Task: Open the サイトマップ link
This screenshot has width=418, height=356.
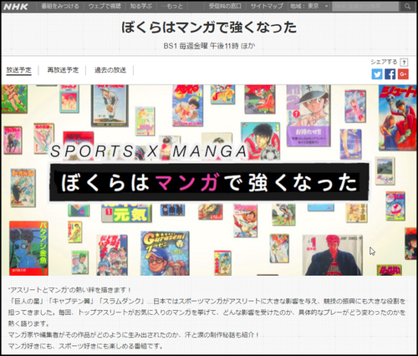Action: (267, 6)
